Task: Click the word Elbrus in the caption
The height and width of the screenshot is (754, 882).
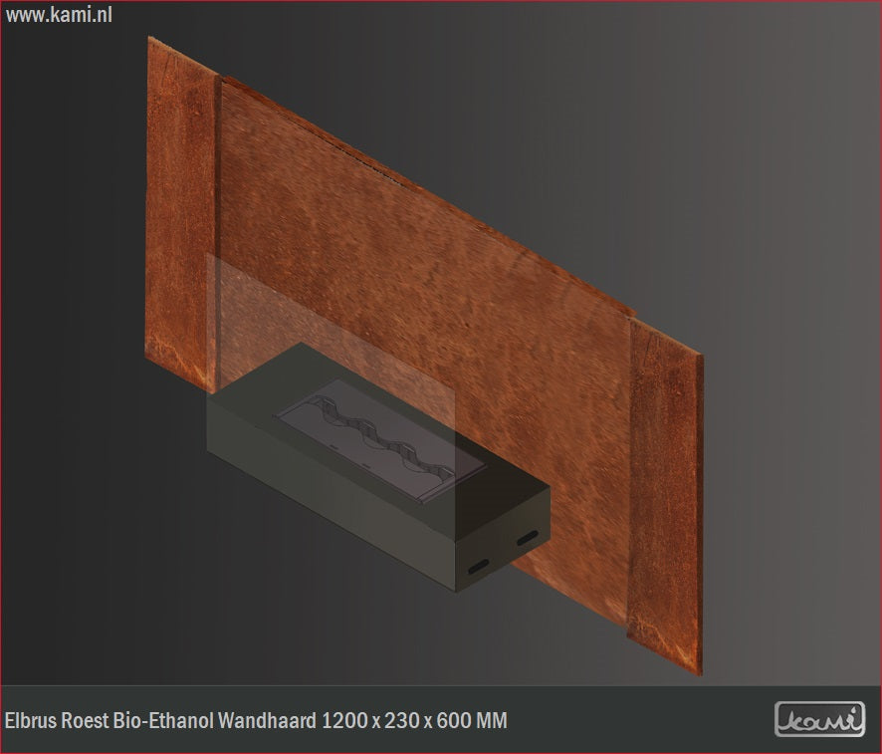Action: coord(28,719)
